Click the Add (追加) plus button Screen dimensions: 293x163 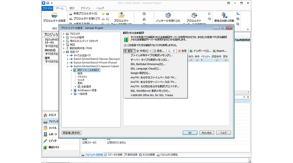(x=128, y=51)
